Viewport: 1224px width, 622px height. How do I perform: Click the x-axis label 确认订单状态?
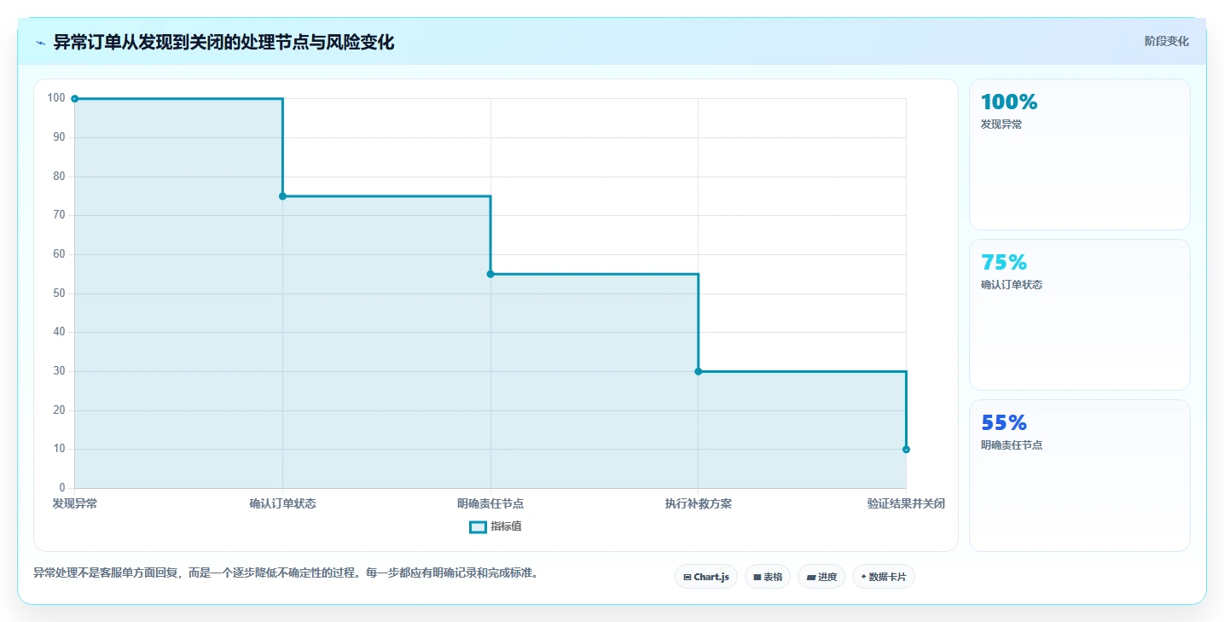pos(282,503)
